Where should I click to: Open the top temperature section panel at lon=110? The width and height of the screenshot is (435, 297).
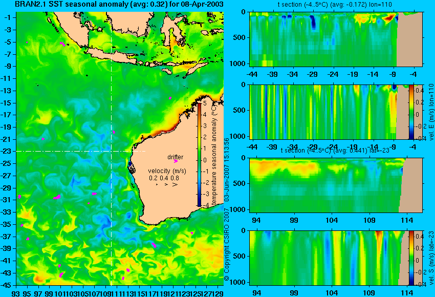click(336, 39)
